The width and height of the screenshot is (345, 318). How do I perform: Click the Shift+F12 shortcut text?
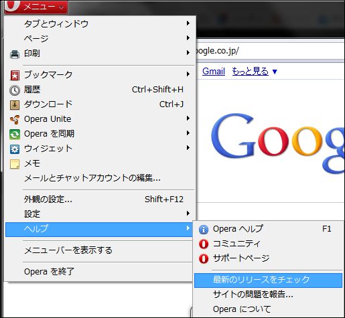(164, 200)
